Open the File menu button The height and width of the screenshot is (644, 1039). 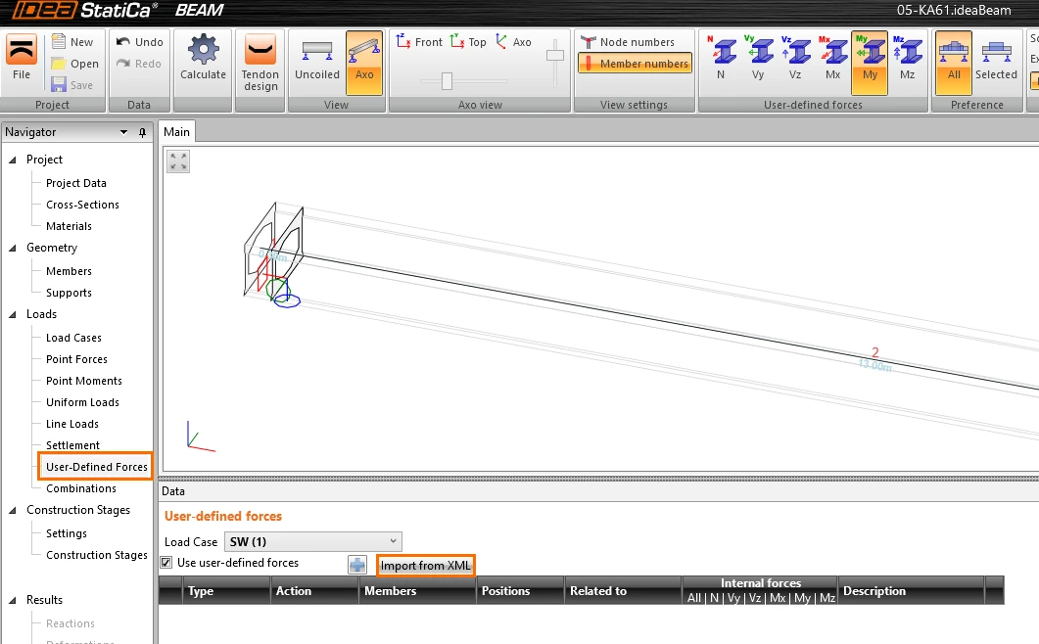coord(22,63)
